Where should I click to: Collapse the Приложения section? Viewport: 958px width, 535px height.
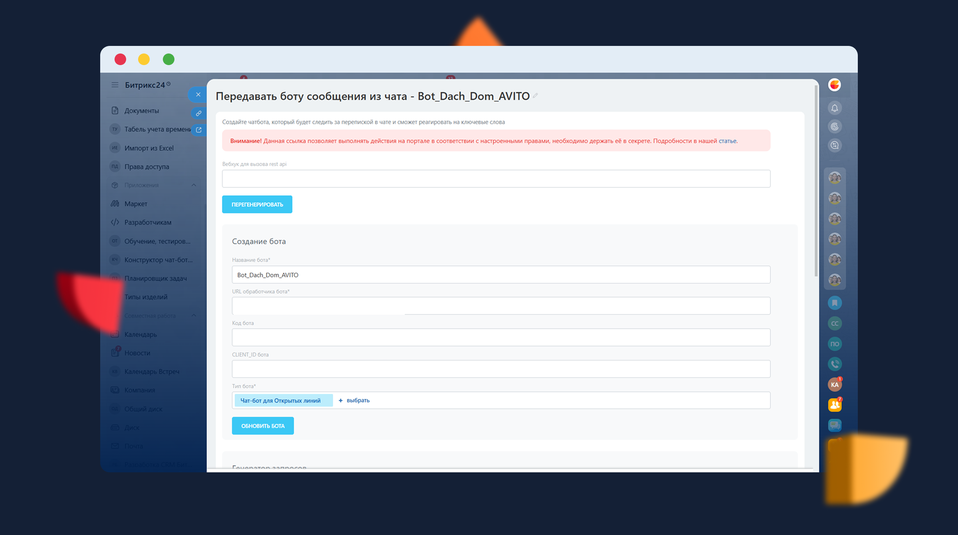194,185
